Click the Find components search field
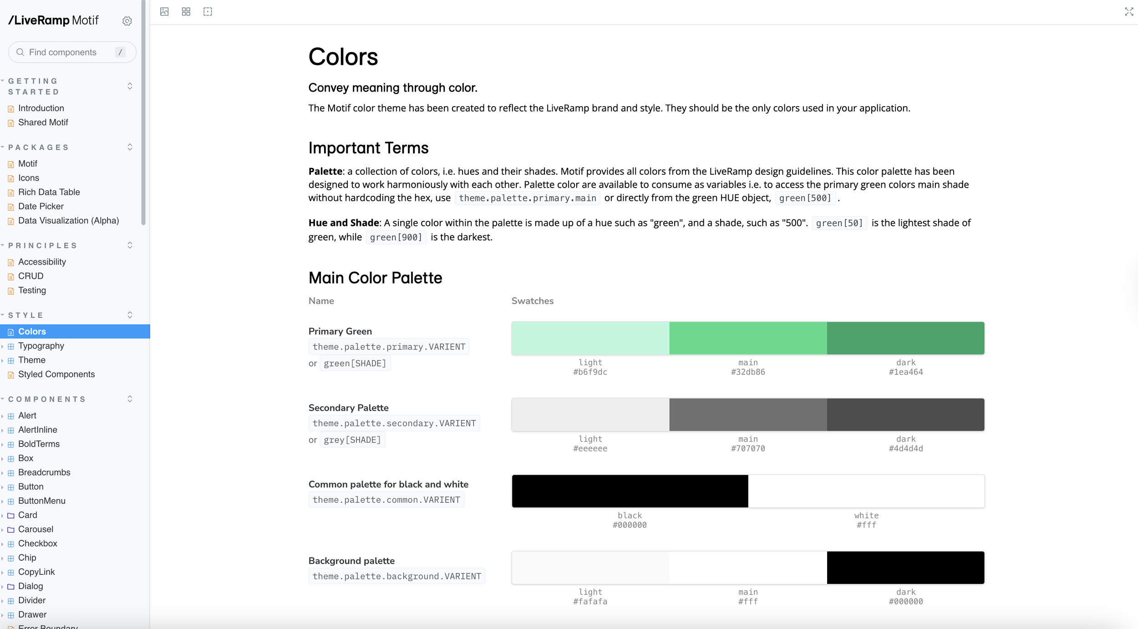The width and height of the screenshot is (1138, 629). tap(68, 52)
